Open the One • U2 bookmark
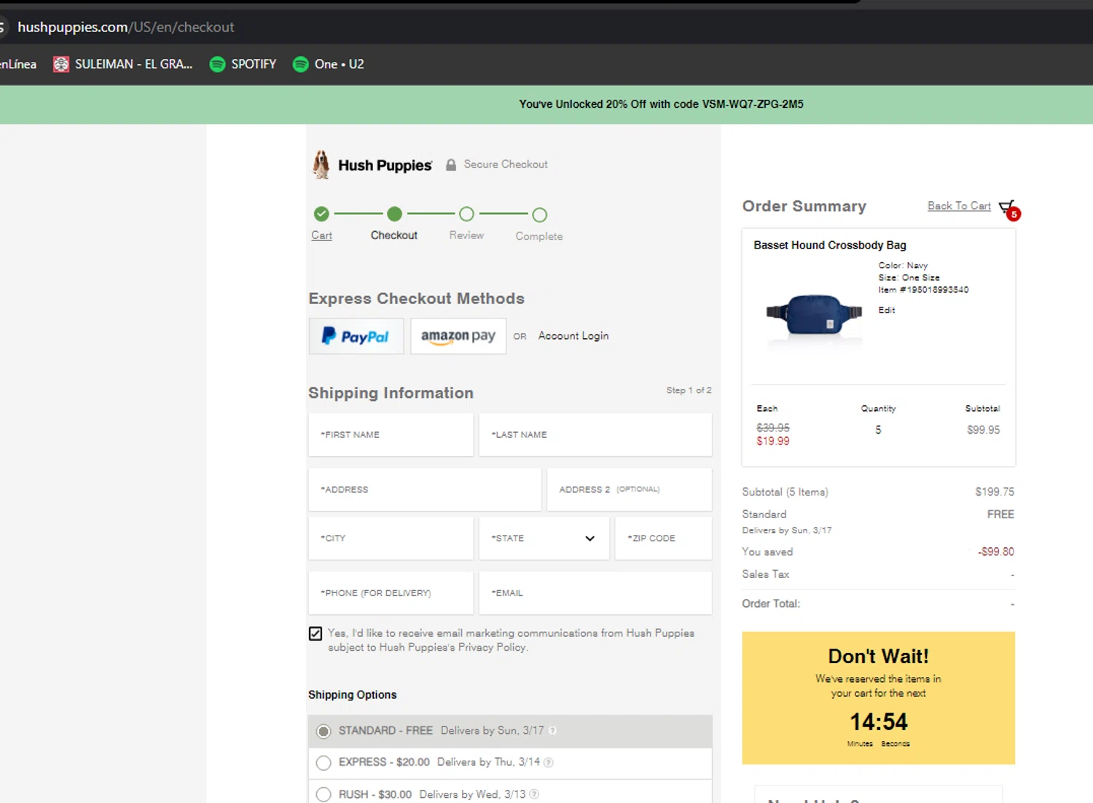 pos(328,64)
